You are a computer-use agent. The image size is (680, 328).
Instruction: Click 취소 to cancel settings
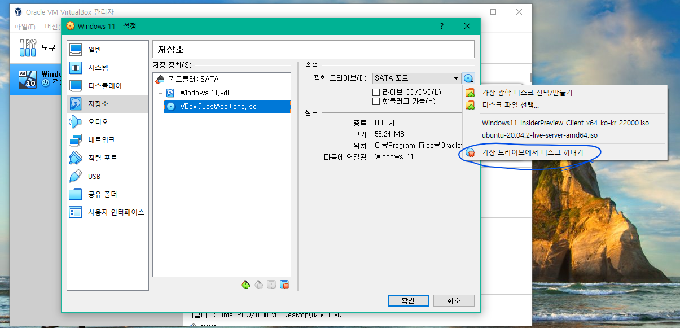[x=454, y=300]
